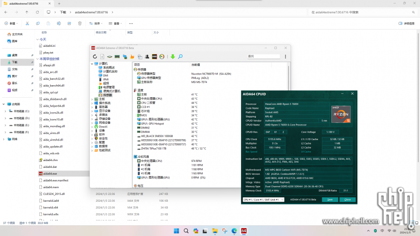This screenshot has height=236, width=420.
Task: Click the Cut scissors icon in Explorer
Action: tap(27, 24)
